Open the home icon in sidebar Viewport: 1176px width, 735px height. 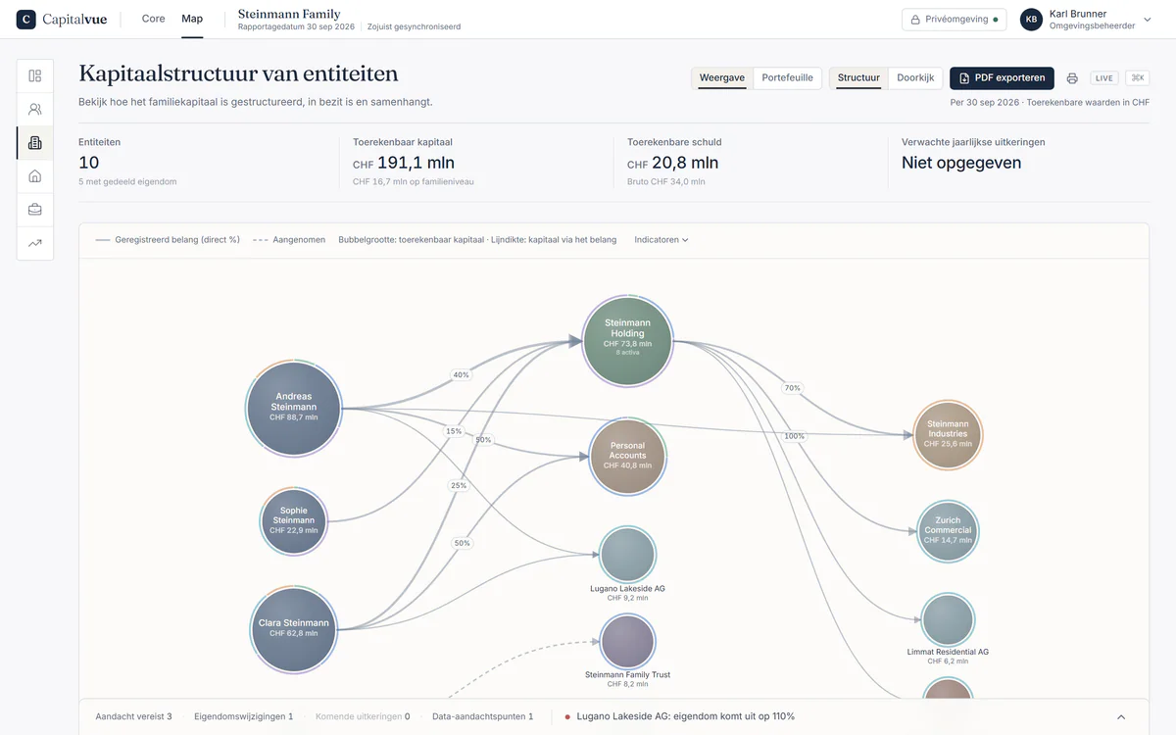point(35,175)
